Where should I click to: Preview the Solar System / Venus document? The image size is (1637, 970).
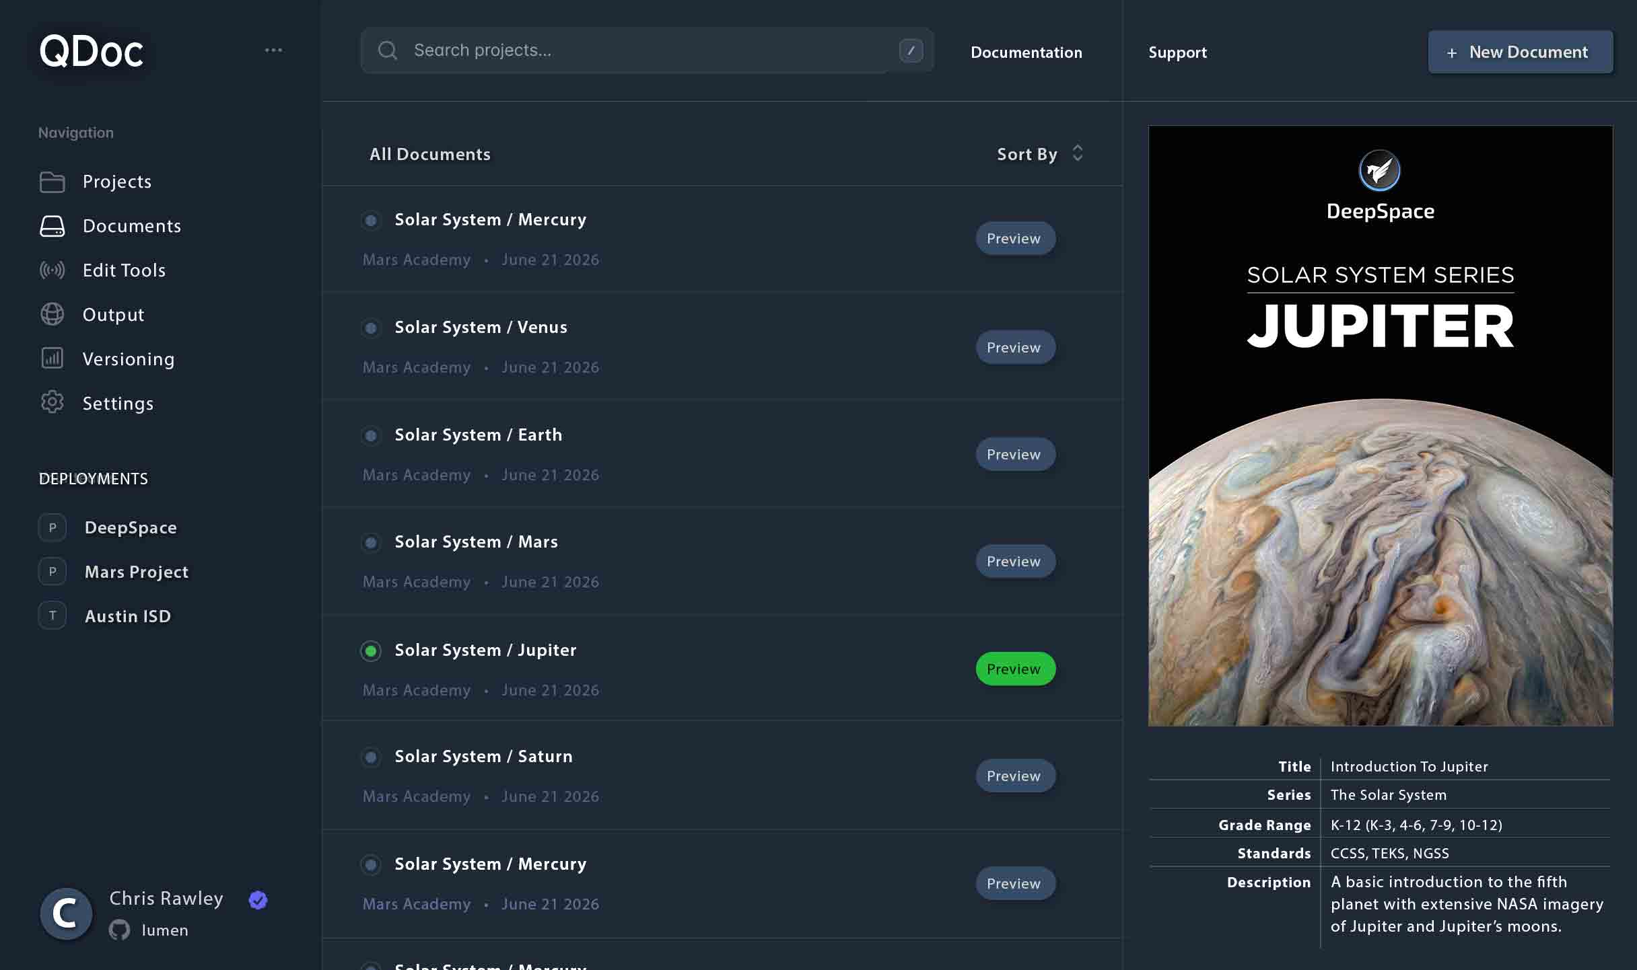1015,347
